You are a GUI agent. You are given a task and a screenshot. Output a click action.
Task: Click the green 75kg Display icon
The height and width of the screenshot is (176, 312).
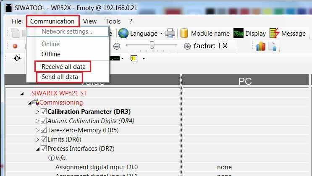239,33
